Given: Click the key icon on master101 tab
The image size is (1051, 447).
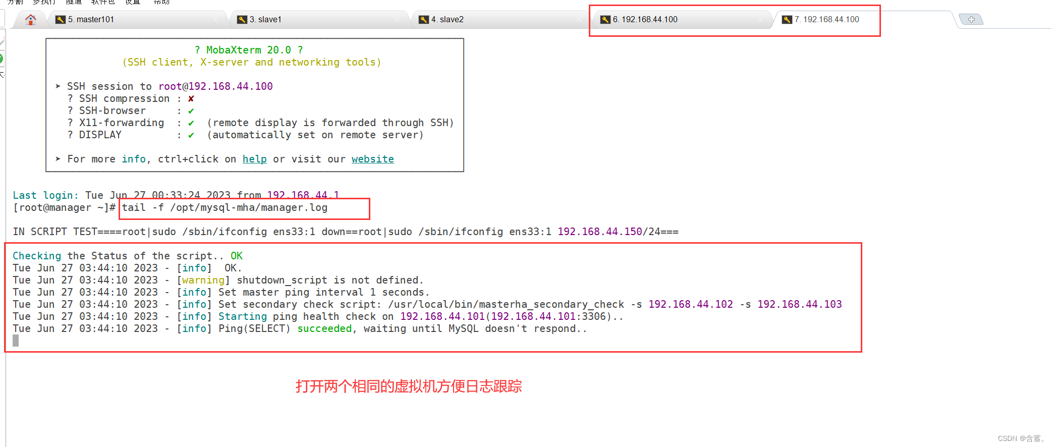Looking at the screenshot, I should 61,20.
